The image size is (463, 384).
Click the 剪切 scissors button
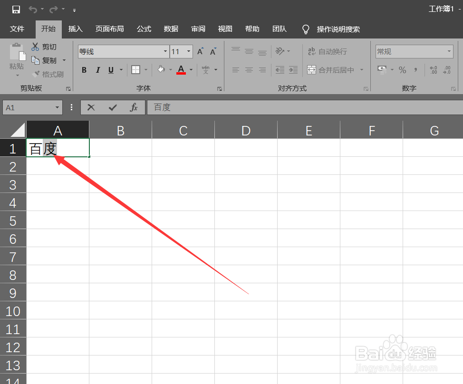click(x=44, y=47)
